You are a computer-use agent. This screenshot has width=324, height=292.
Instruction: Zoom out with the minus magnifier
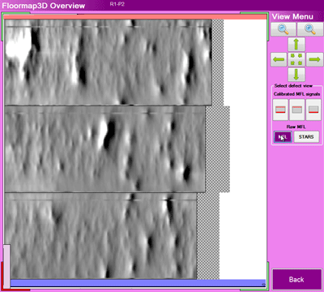[283, 29]
